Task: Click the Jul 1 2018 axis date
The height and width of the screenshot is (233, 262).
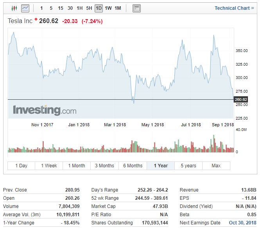Action: (x=191, y=125)
